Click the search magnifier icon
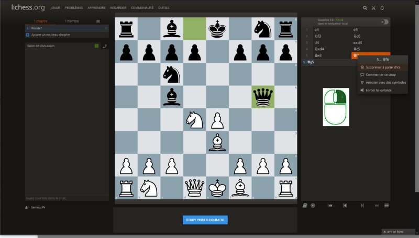 click(365, 8)
